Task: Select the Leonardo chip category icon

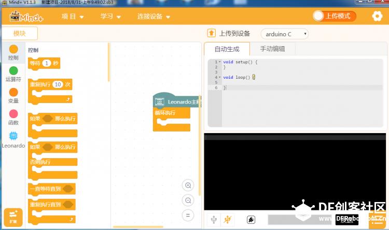Action: pos(13,136)
